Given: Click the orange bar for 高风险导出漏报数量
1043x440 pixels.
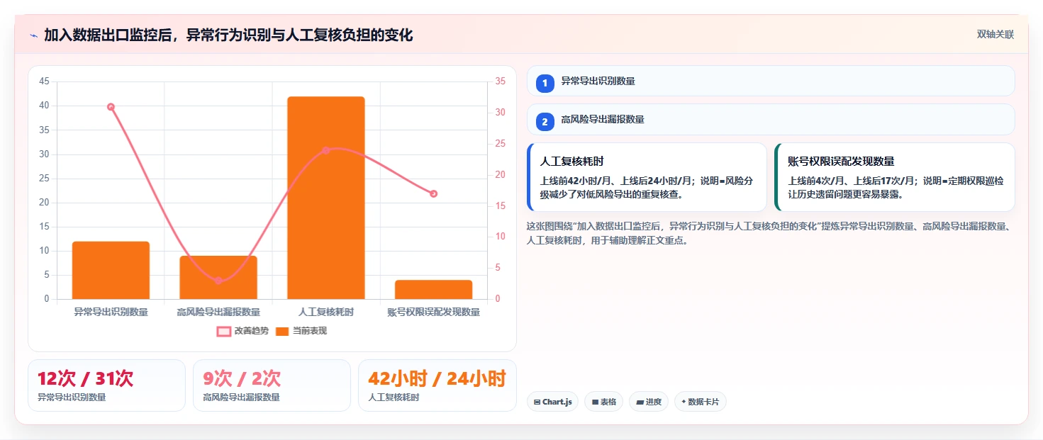Looking at the screenshot, I should 218,277.
